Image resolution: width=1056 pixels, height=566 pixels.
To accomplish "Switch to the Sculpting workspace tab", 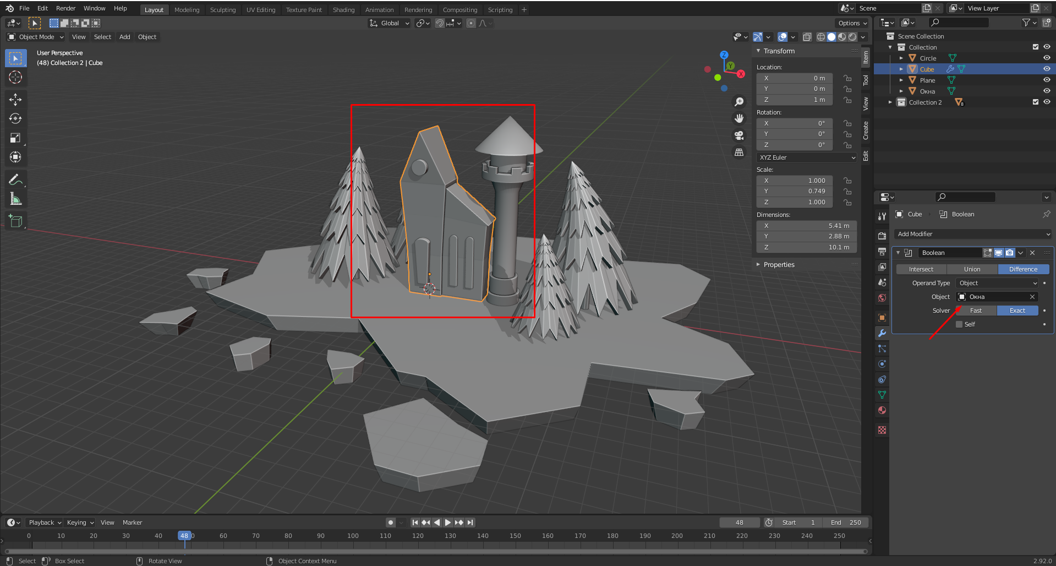I will pos(222,10).
